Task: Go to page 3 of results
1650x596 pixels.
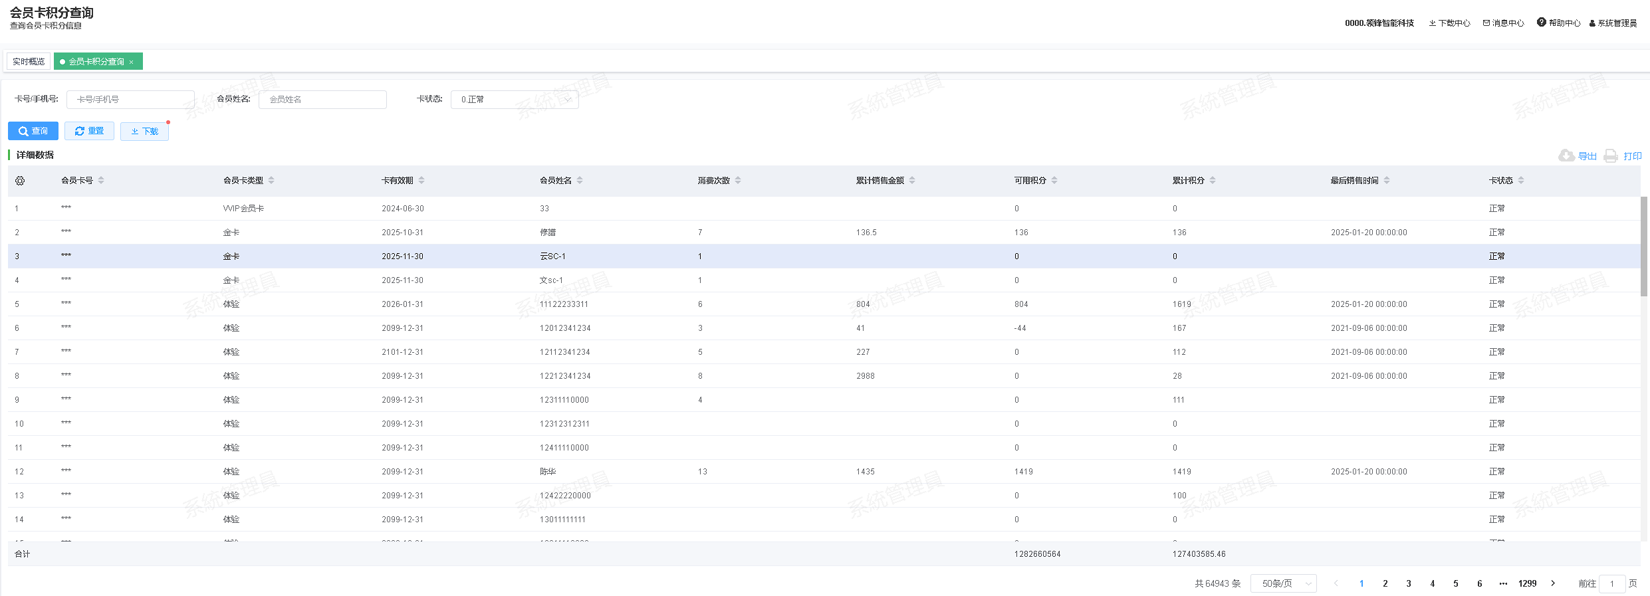Action: (x=1409, y=583)
